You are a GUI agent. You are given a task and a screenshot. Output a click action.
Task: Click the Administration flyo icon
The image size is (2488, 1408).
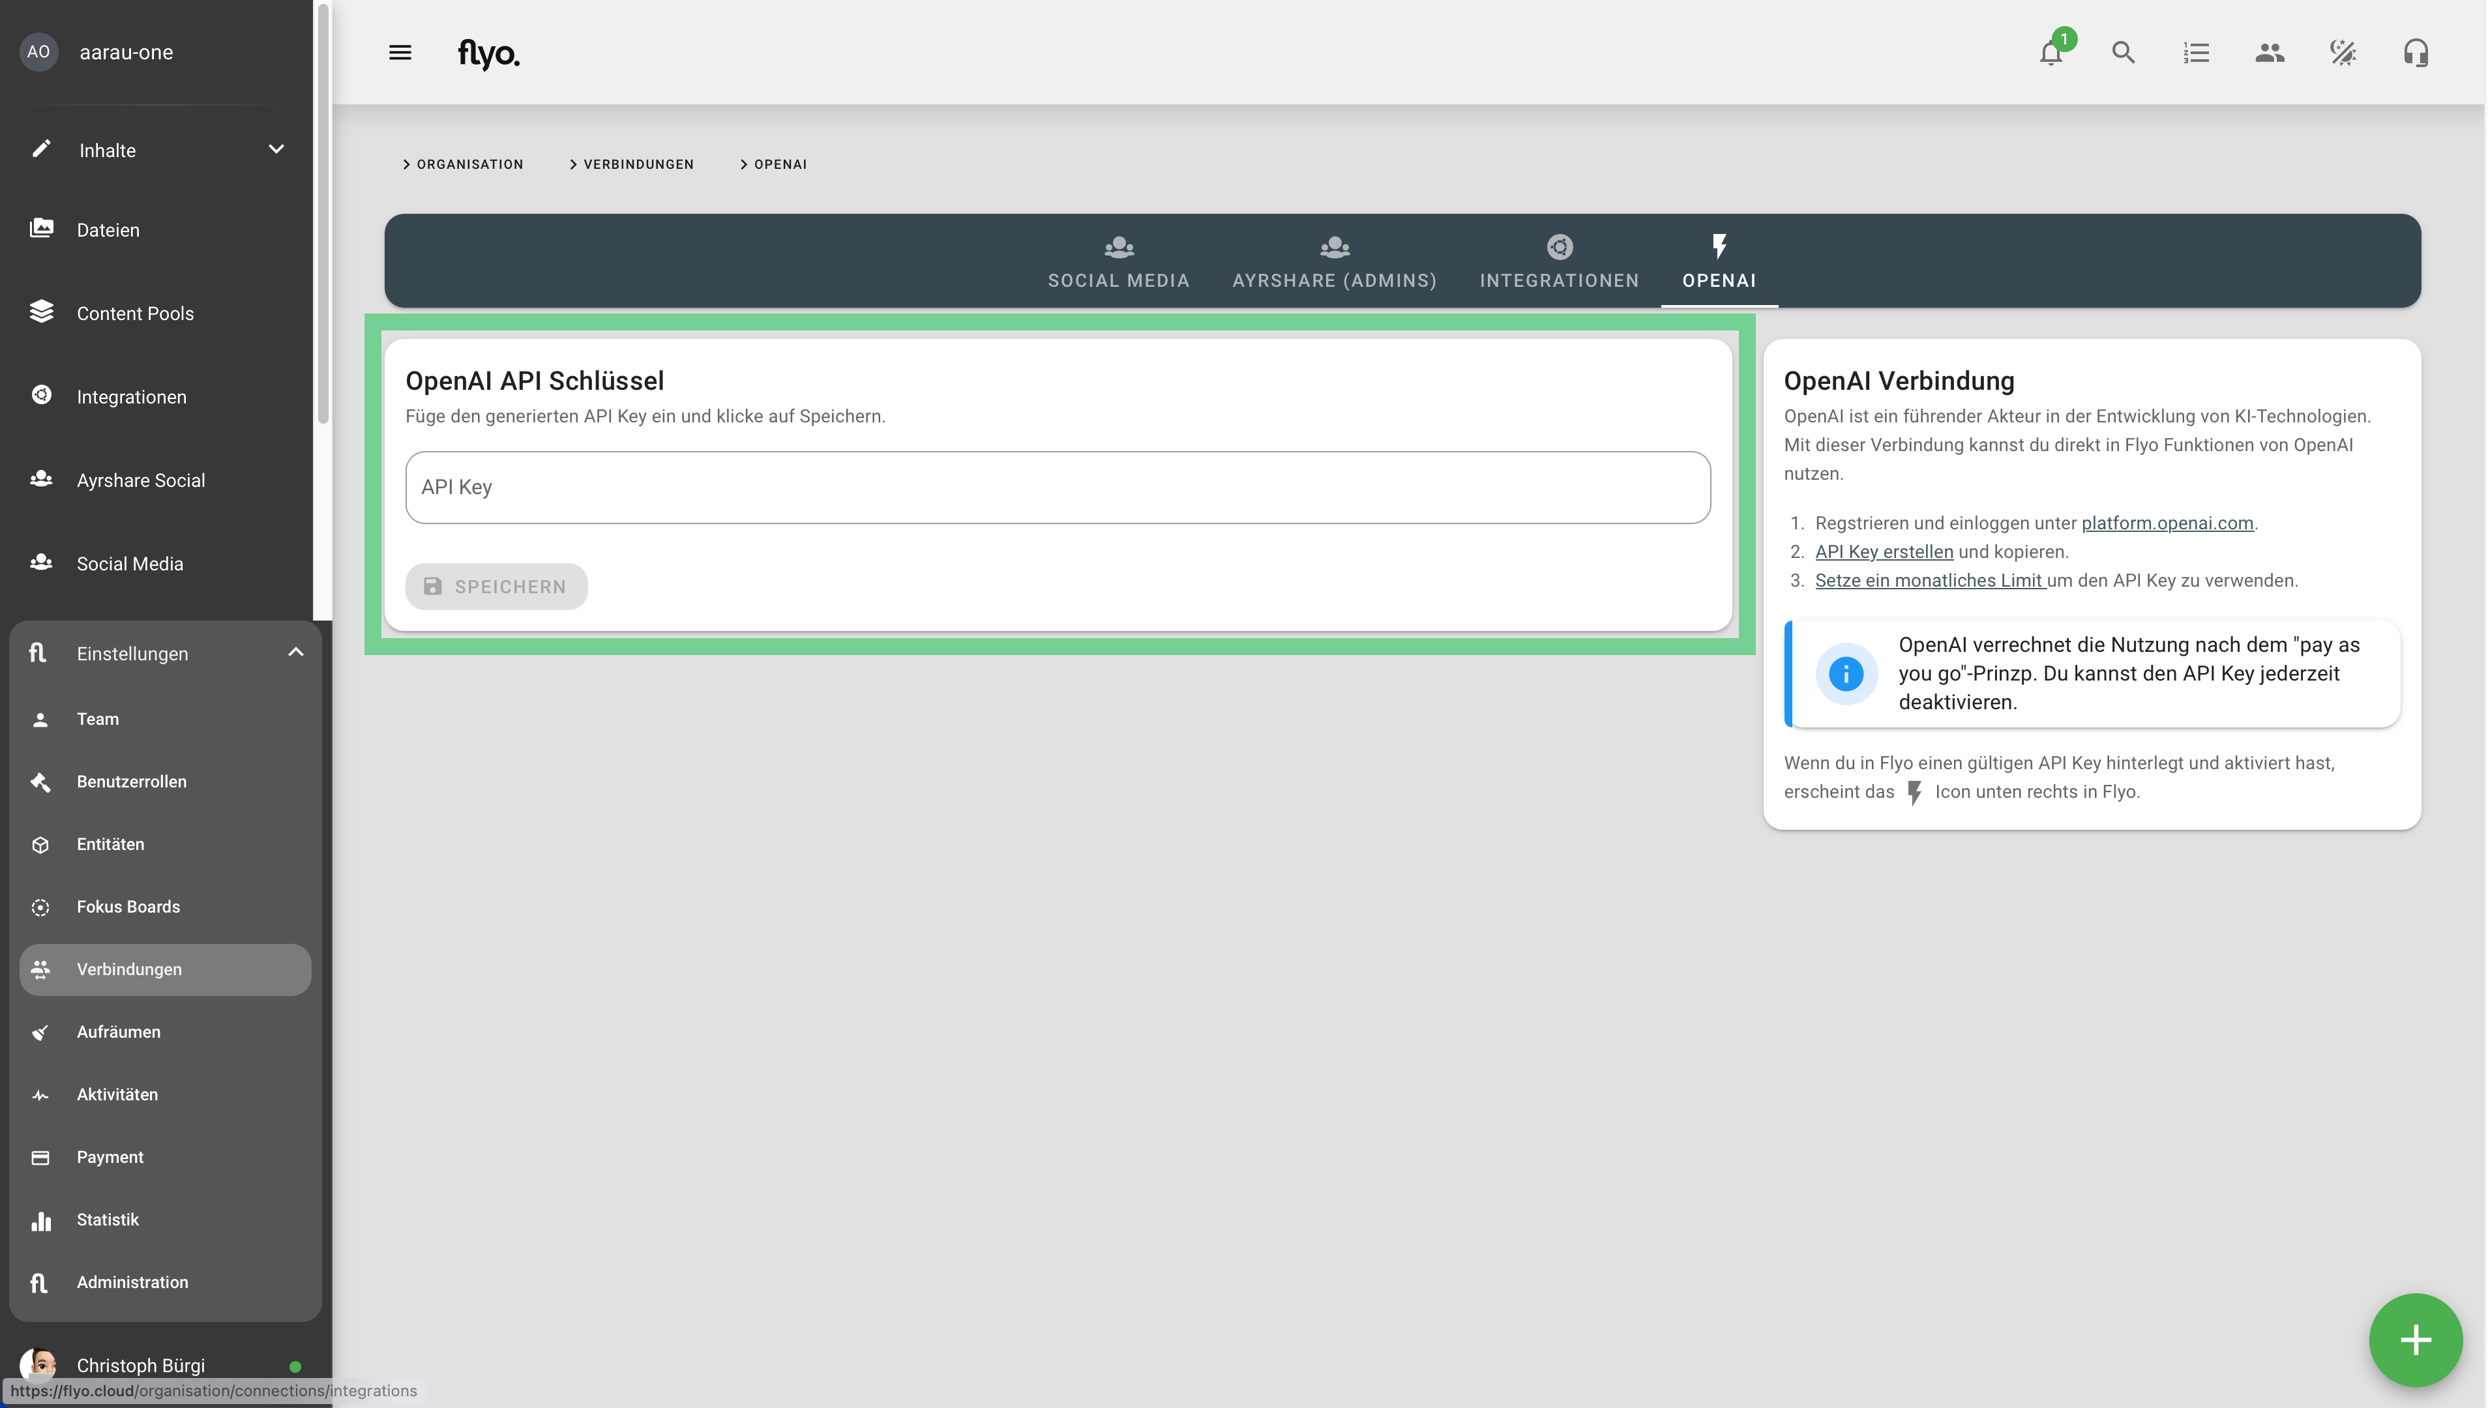point(38,1282)
